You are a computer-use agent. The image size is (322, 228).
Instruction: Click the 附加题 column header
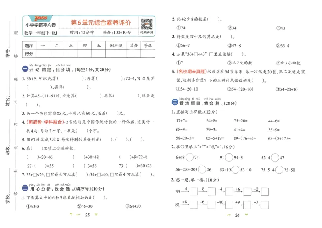point(116,46)
